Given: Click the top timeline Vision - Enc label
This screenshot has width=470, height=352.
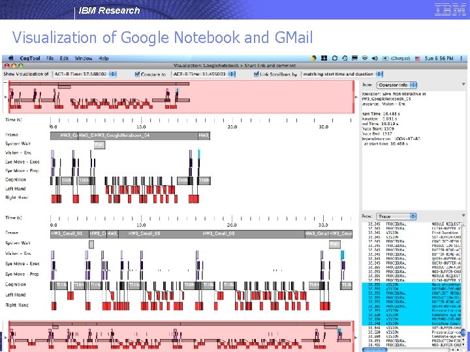Looking at the screenshot, I should pos(18,153).
